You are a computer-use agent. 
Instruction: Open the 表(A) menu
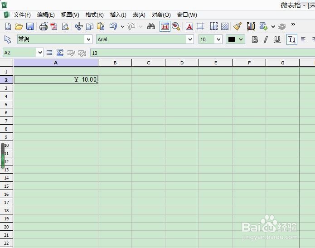pos(139,15)
